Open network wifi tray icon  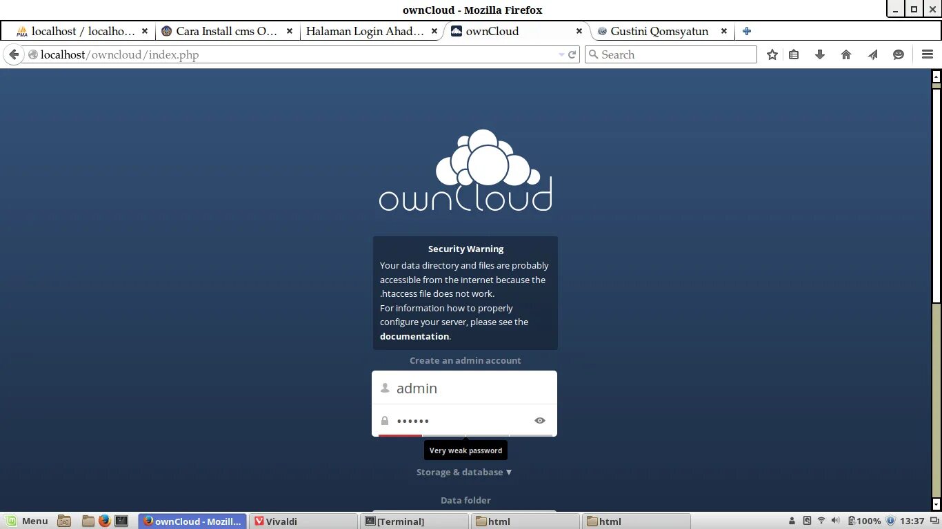tap(821, 521)
